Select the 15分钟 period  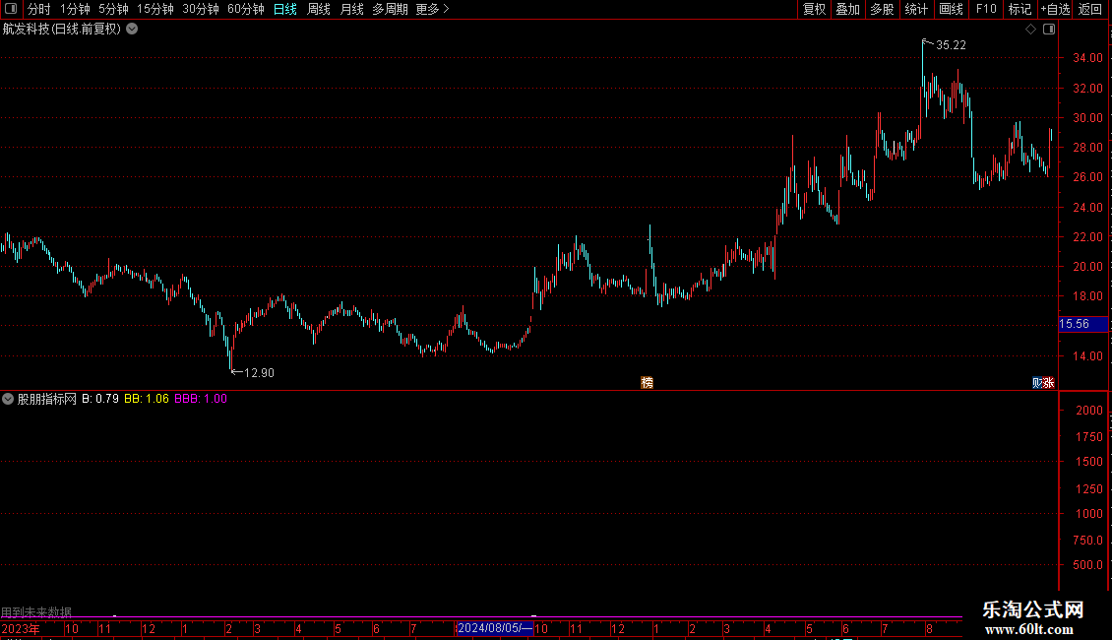point(155,9)
